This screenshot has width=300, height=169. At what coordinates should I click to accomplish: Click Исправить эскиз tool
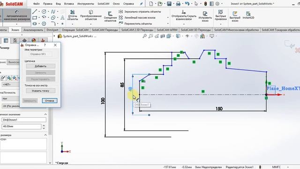pyautogui.click(x=205, y=16)
